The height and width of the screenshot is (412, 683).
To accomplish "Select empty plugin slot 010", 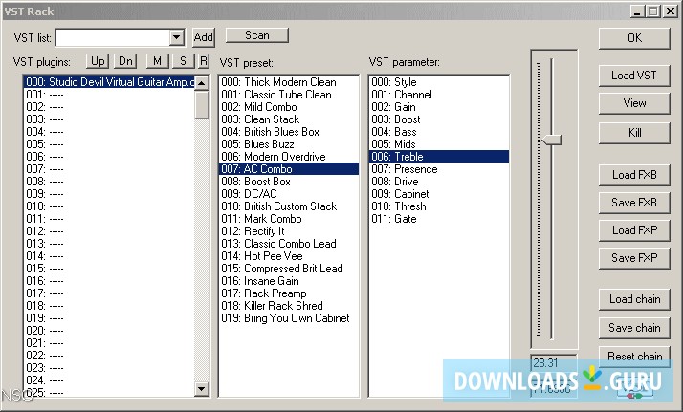I will click(x=109, y=206).
